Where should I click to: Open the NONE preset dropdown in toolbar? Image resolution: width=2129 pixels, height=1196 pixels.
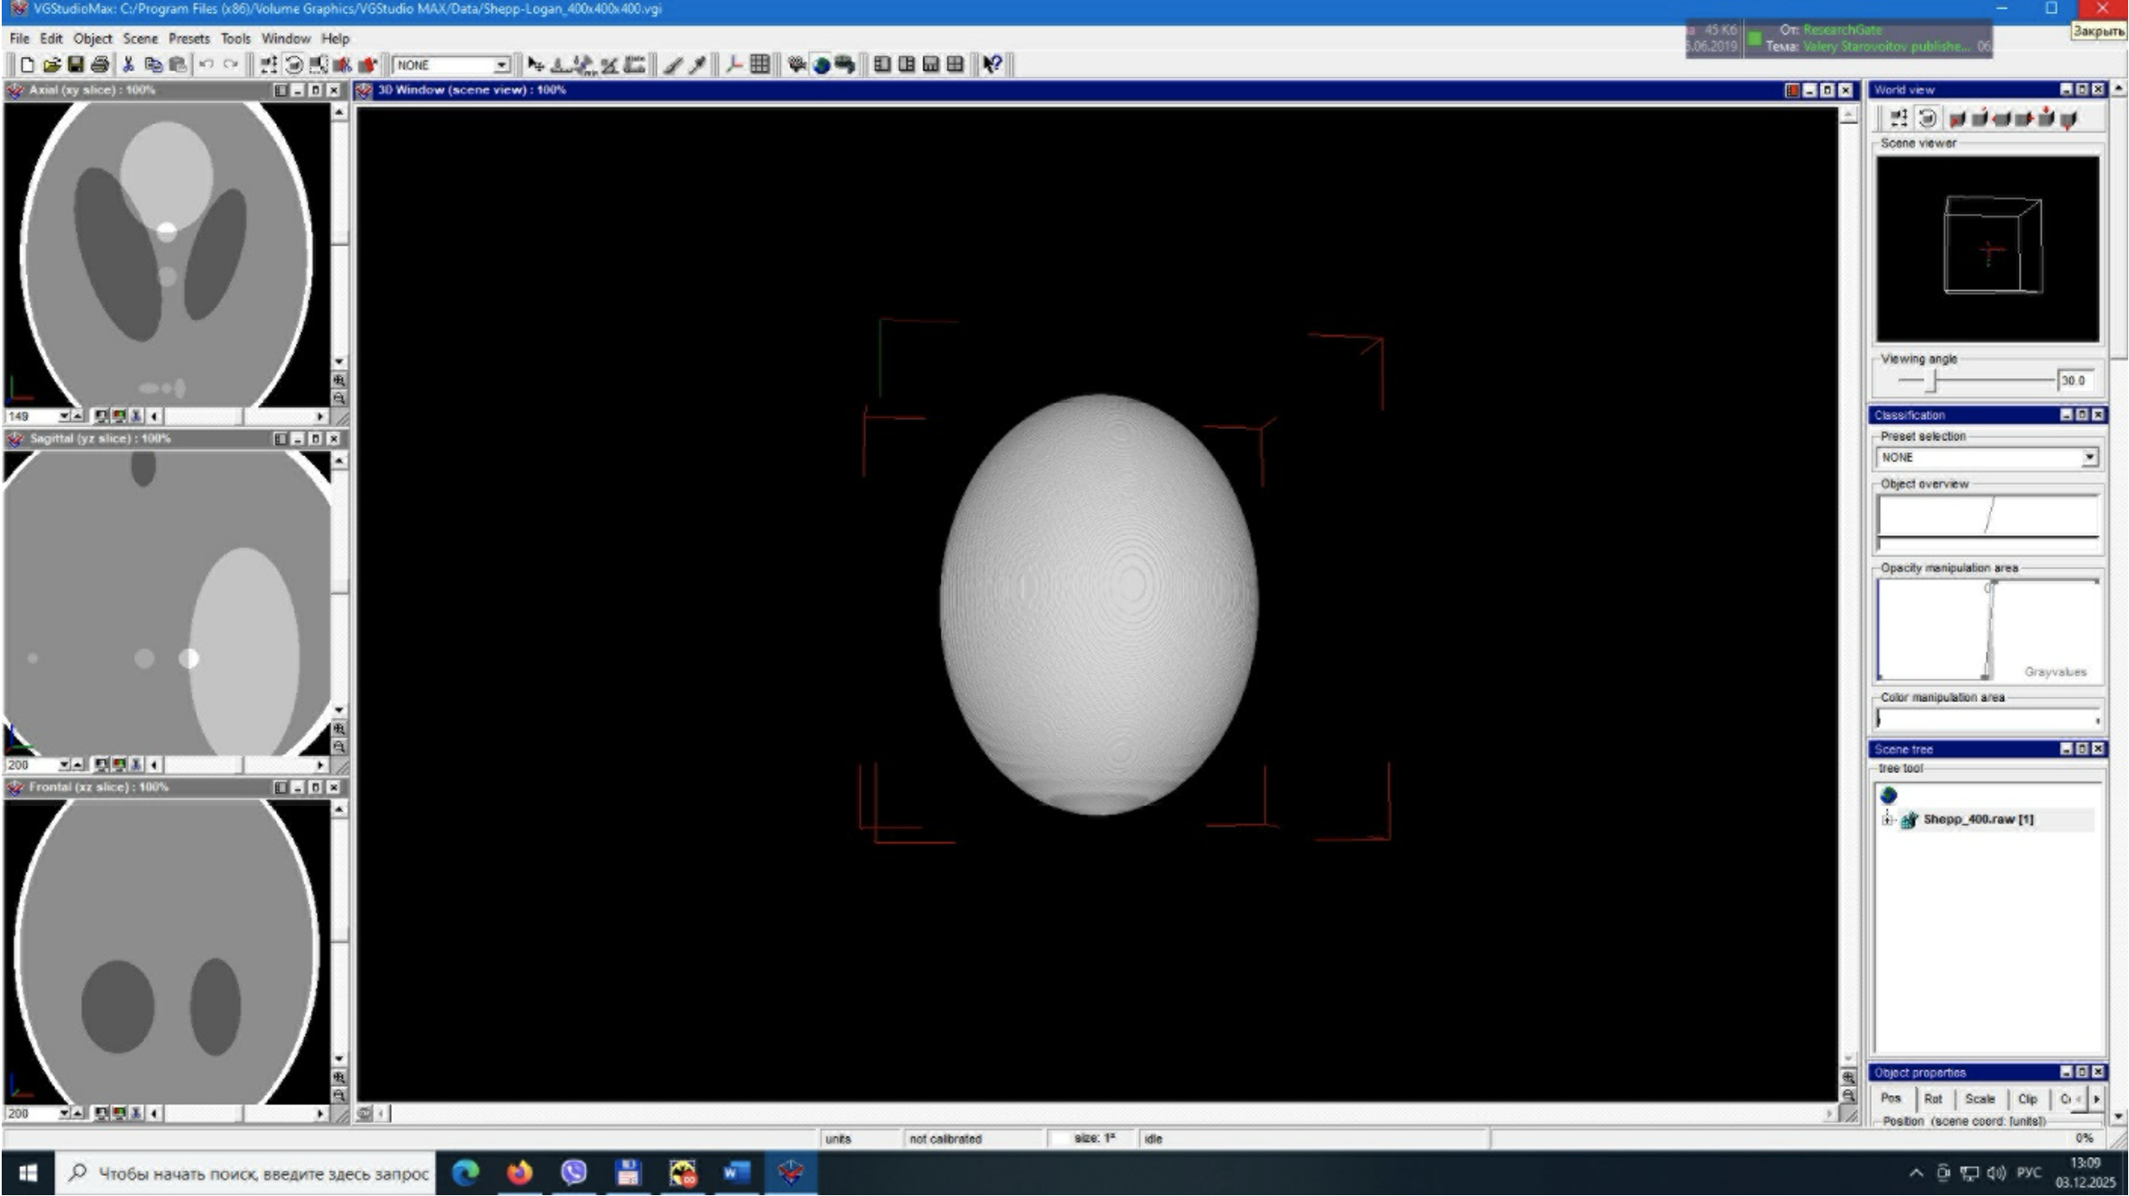coord(502,65)
